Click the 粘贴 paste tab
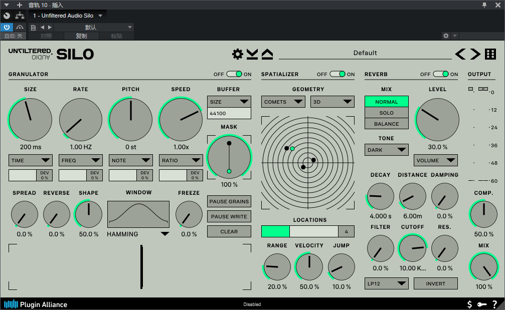This screenshot has height=310, width=505. [x=116, y=36]
